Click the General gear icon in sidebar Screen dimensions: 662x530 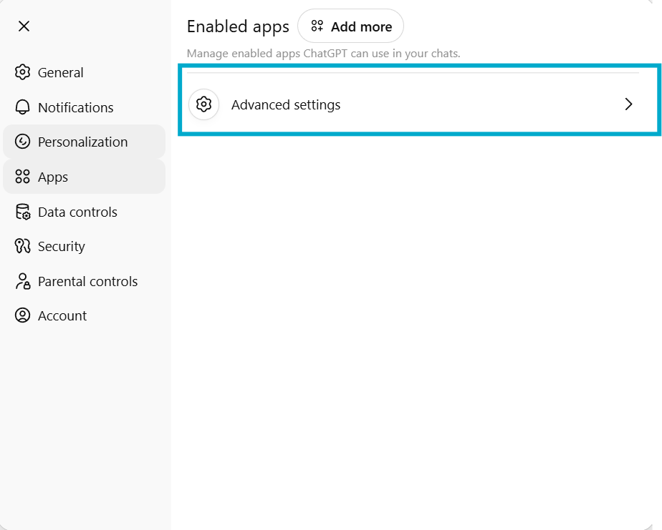(23, 72)
